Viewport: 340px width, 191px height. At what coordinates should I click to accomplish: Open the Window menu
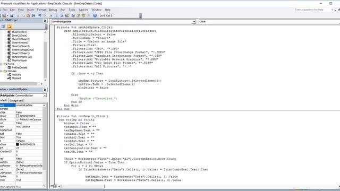pyautogui.click(x=96, y=10)
